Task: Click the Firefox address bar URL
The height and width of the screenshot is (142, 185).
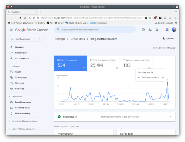Action: (x=91, y=18)
